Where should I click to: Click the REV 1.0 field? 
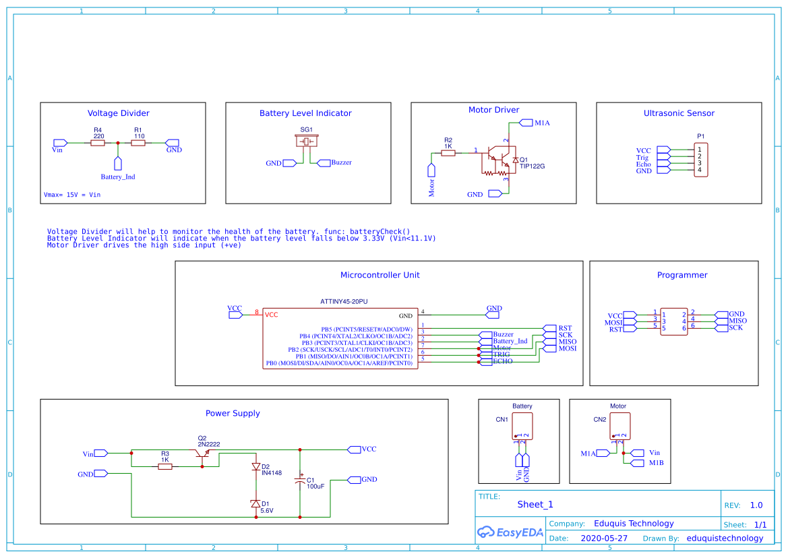click(756, 505)
